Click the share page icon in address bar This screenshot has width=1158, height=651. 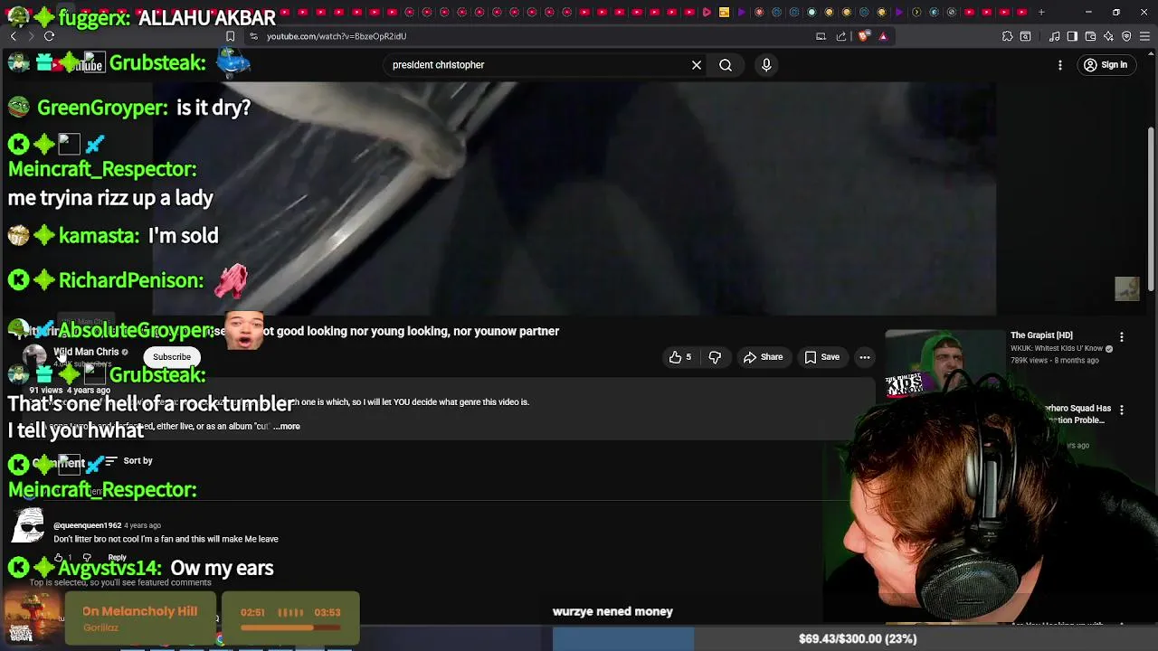tap(841, 36)
